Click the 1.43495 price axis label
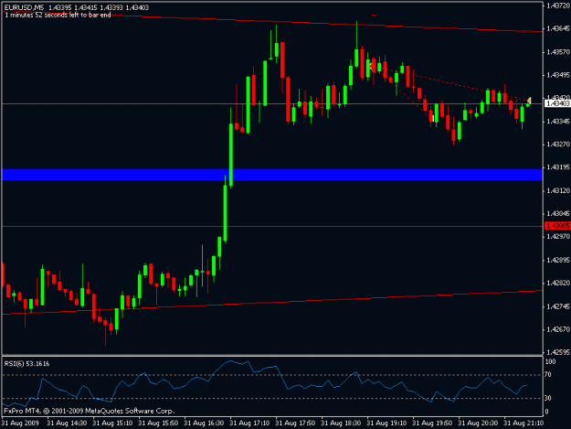 (x=558, y=75)
